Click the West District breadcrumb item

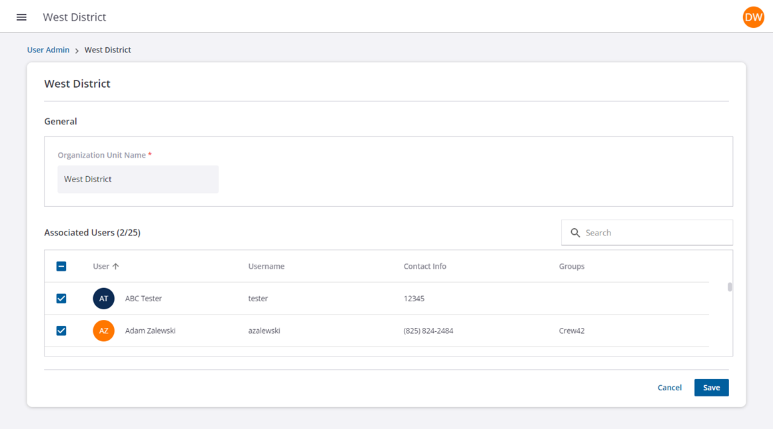point(107,50)
